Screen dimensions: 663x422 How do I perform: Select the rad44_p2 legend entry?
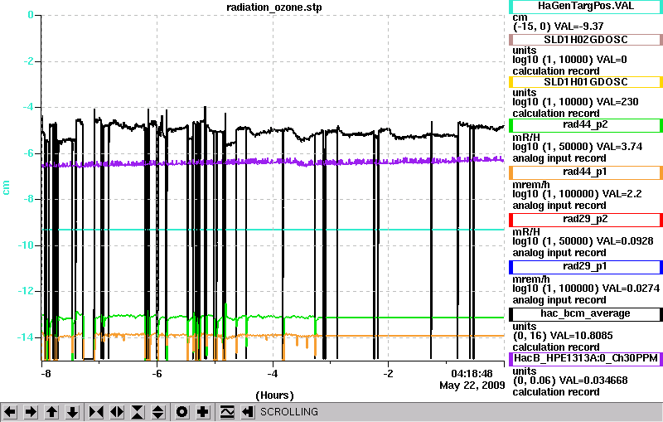pyautogui.click(x=586, y=125)
